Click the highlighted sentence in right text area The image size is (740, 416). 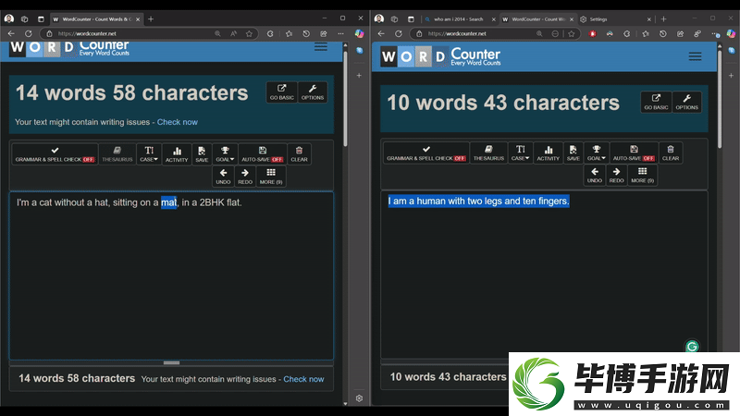tap(478, 202)
